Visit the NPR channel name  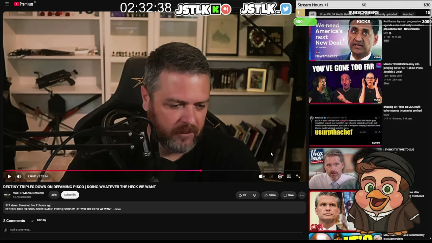pos(386,33)
